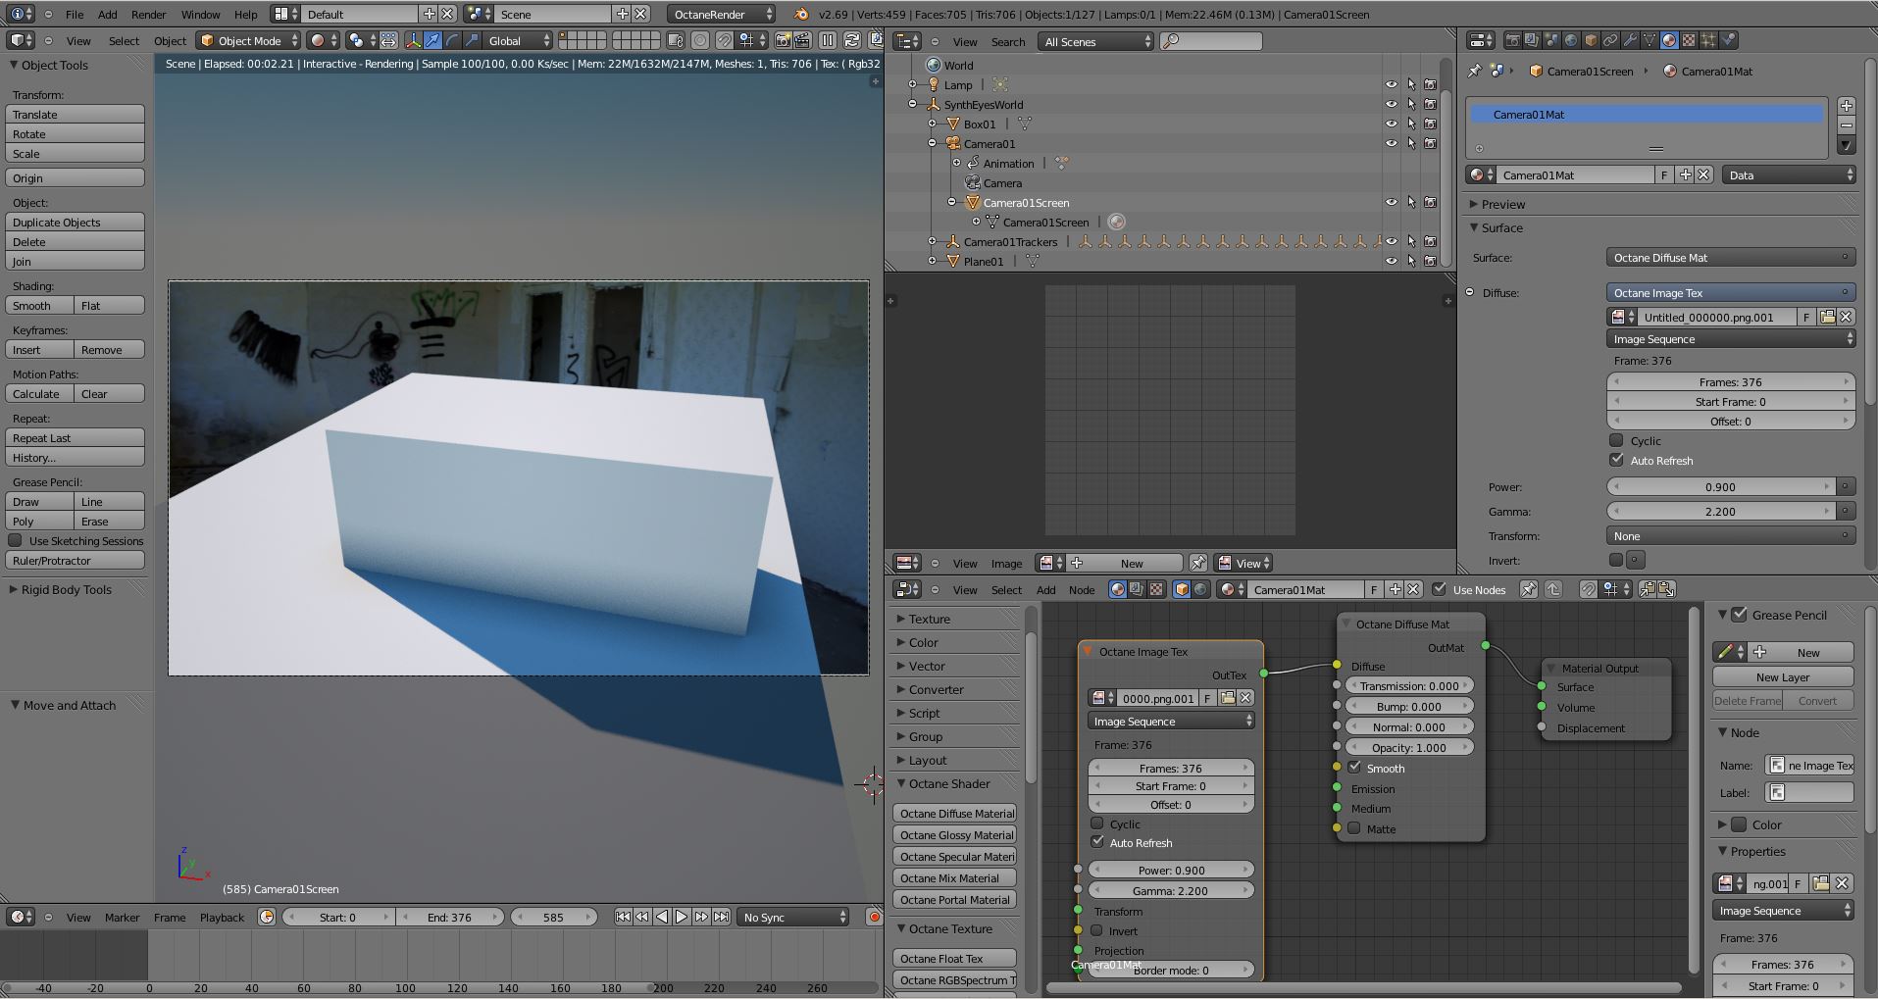Open Window menu in top bar
This screenshot has height=999, width=1878.
200,15
